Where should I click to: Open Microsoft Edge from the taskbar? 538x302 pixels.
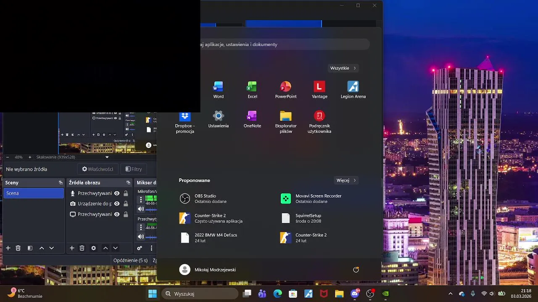point(277,294)
